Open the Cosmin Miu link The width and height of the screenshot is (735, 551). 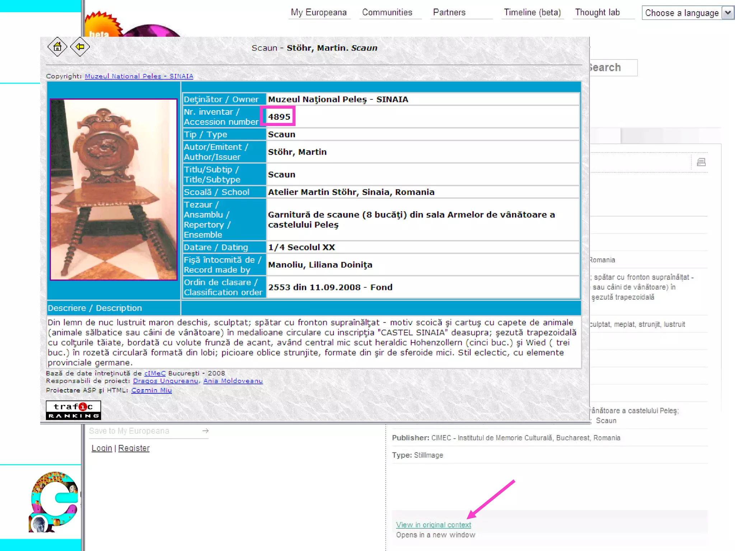coord(151,390)
